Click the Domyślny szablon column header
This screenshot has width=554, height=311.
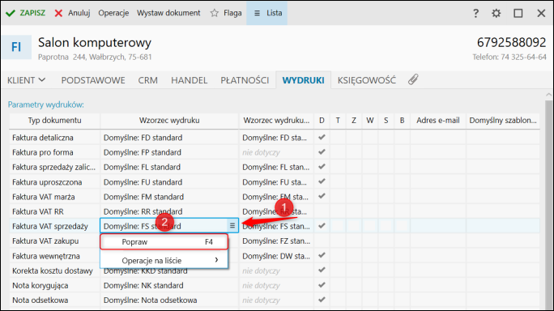coord(502,121)
